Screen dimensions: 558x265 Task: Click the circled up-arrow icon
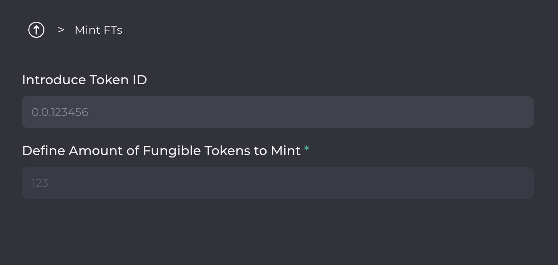(36, 30)
